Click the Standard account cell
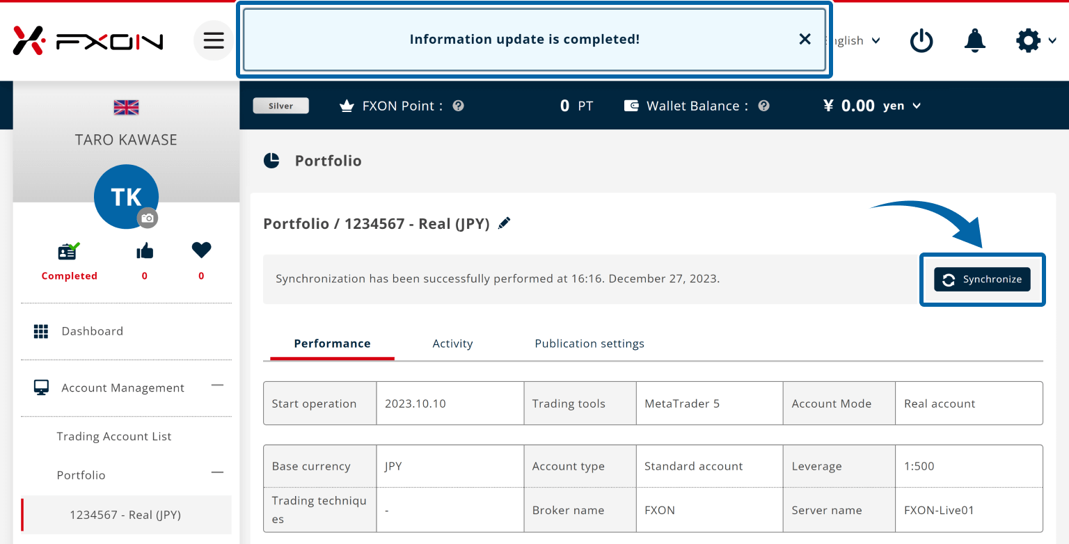1069x544 pixels. click(x=710, y=466)
